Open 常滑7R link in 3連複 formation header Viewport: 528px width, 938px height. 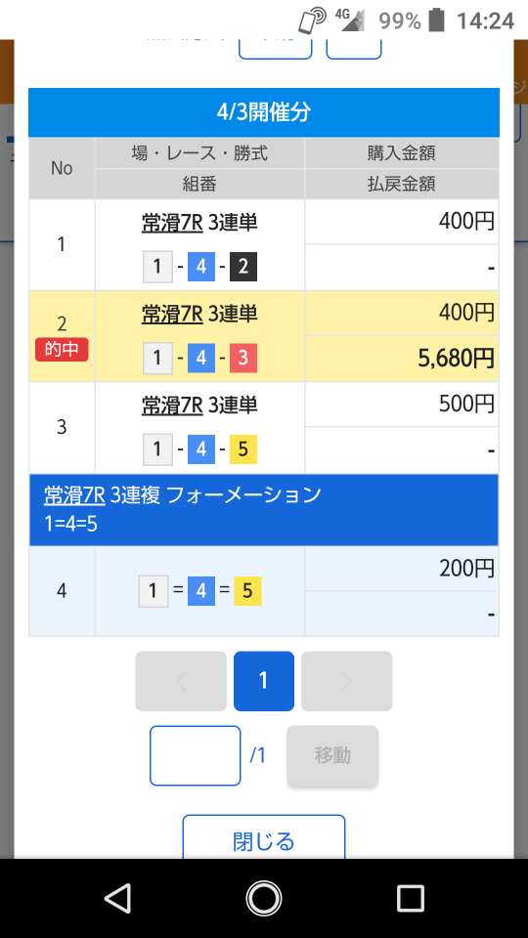(74, 494)
